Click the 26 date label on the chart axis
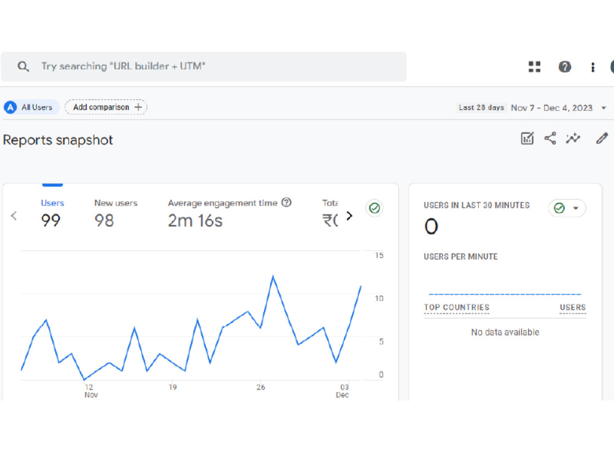 coord(261,387)
